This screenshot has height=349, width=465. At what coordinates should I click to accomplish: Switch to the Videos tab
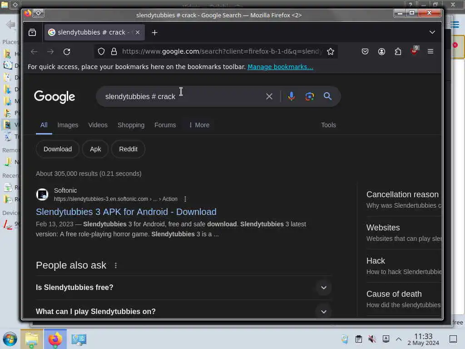pyautogui.click(x=98, y=125)
